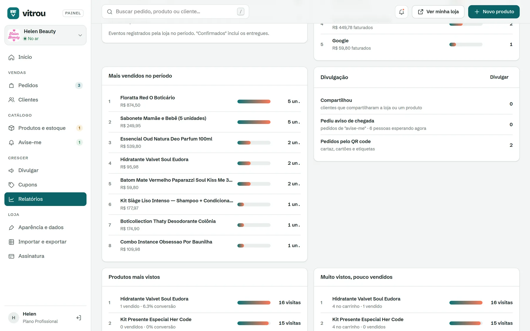The image size is (530, 331).
Task: Click Pedidos pelo QR code row
Action: 416,145
